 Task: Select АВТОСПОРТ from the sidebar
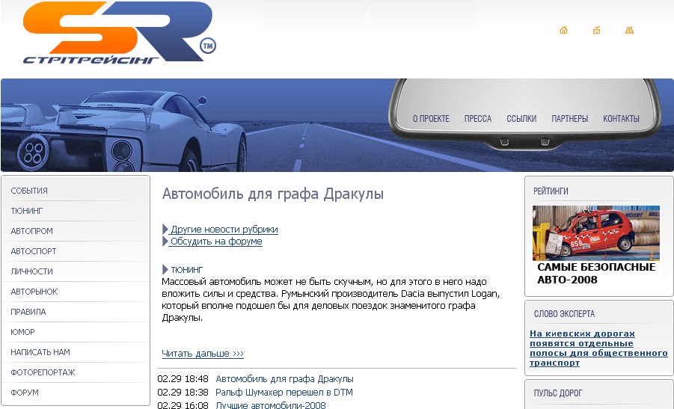coord(34,251)
